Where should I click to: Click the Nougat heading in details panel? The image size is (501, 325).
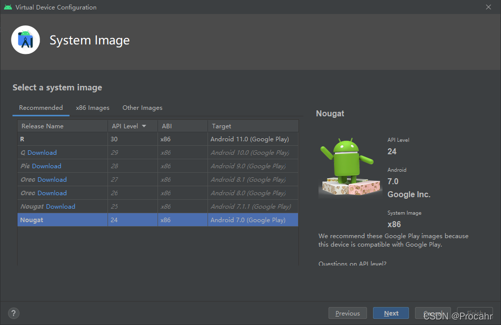[x=330, y=113]
